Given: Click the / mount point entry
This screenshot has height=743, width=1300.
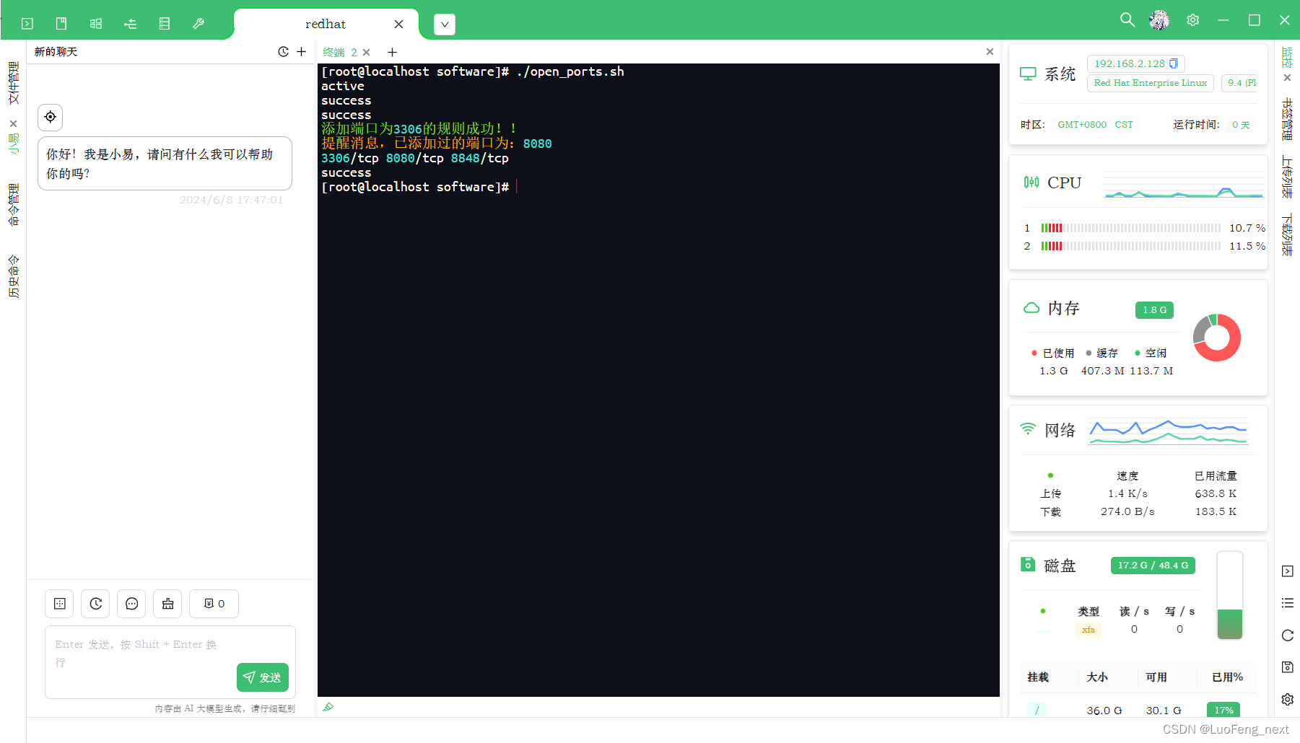Looking at the screenshot, I should pyautogui.click(x=1037, y=710).
